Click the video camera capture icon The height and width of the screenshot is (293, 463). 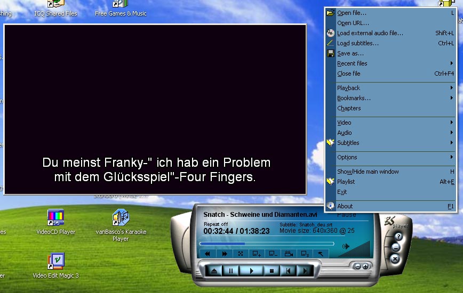pyautogui.click(x=289, y=254)
